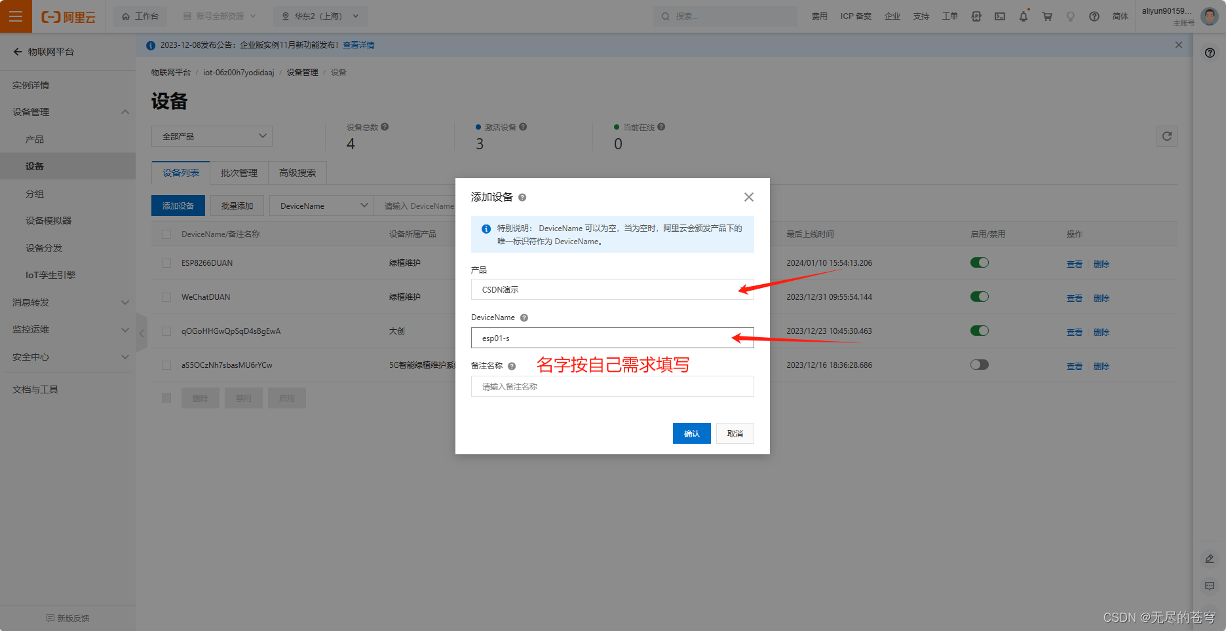Viewport: 1226px width, 631px height.
Task: Expand the 监控运维 sidebar section
Action: point(67,329)
